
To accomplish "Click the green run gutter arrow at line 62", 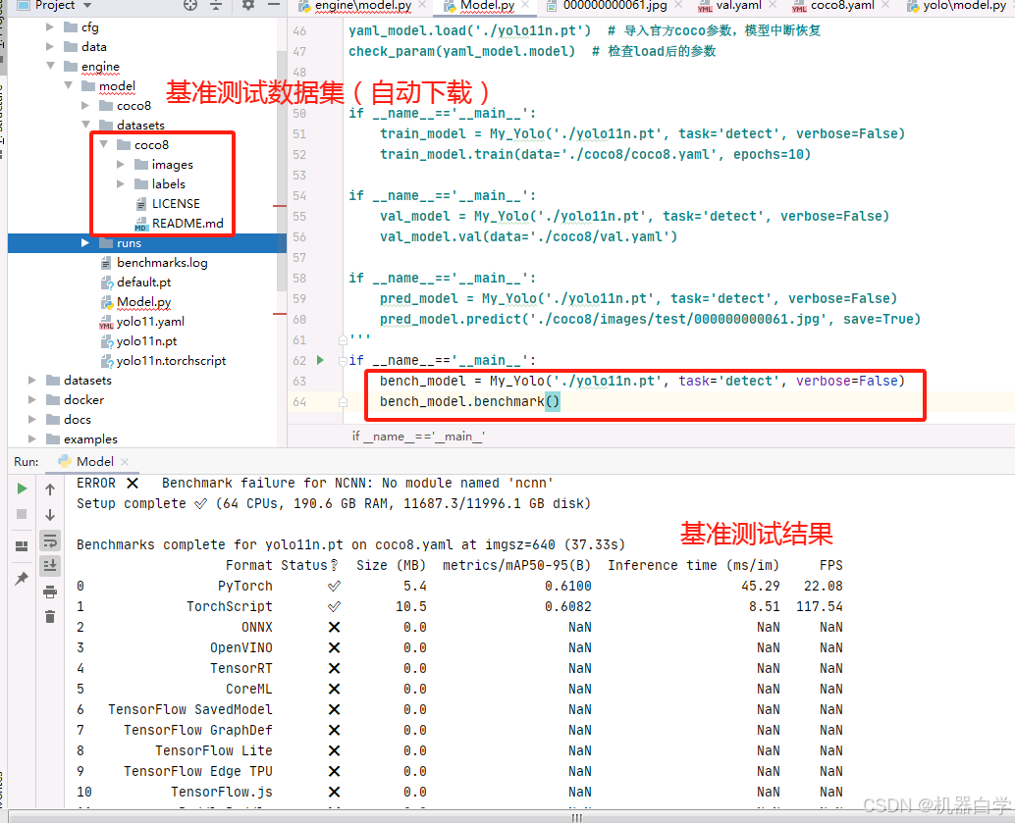I will point(320,360).
